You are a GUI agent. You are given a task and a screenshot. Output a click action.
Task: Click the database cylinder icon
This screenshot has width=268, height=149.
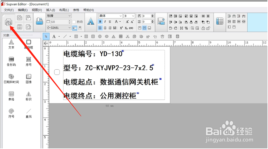[178, 36]
